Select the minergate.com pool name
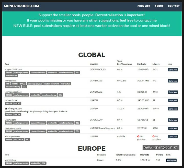This screenshot has width=184, height=168. coord(15,109)
